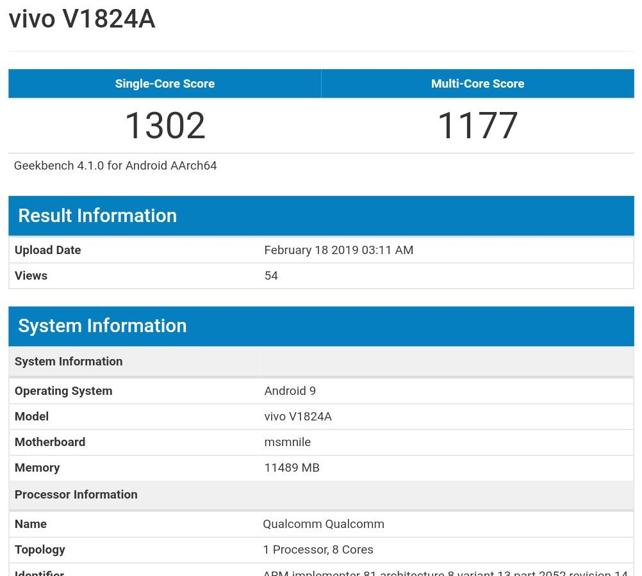Click the single-core score value 1302

(x=165, y=125)
